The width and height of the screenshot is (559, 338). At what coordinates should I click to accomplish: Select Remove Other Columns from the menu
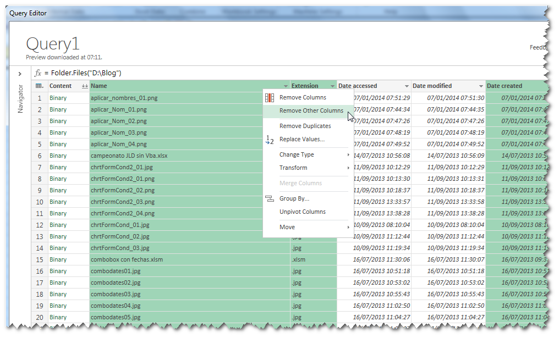(x=311, y=110)
